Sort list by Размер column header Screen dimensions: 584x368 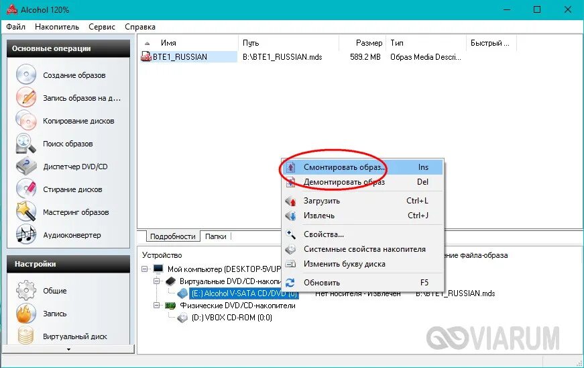point(362,43)
